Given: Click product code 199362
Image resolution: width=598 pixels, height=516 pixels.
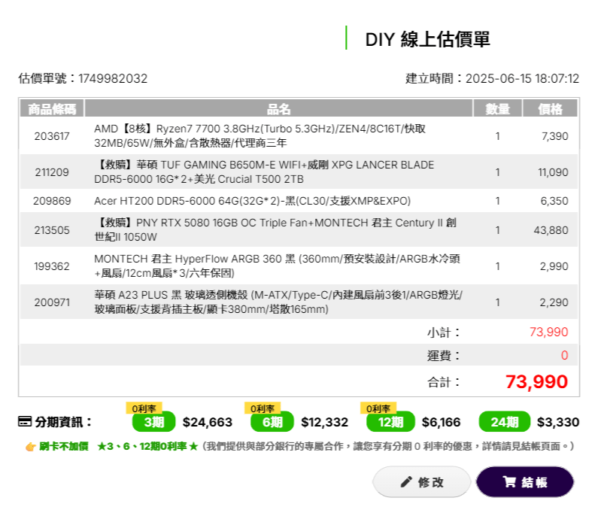Looking at the screenshot, I should coord(52,266).
